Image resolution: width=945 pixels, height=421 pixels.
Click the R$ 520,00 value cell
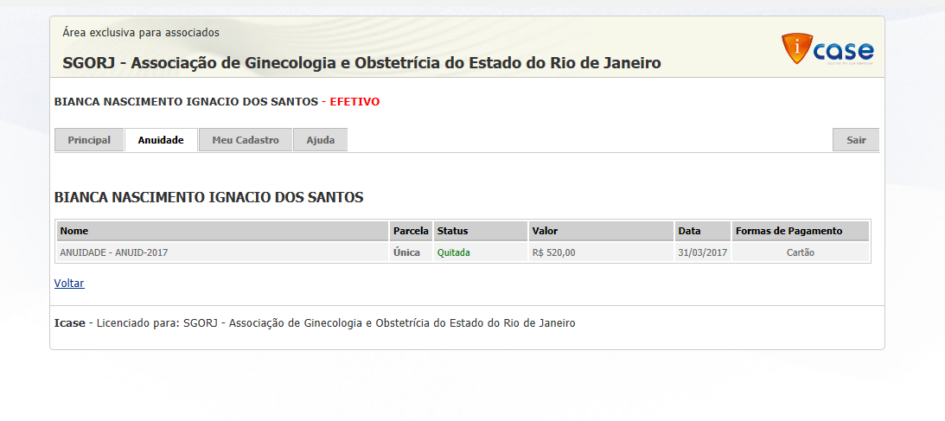coord(553,252)
